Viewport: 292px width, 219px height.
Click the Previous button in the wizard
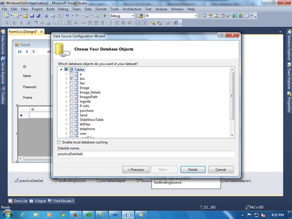pos(136,169)
